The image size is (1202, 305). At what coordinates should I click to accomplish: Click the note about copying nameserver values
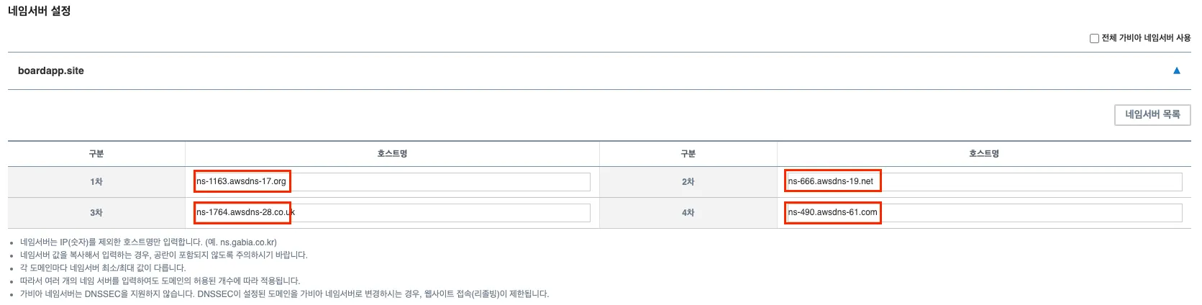(x=164, y=255)
